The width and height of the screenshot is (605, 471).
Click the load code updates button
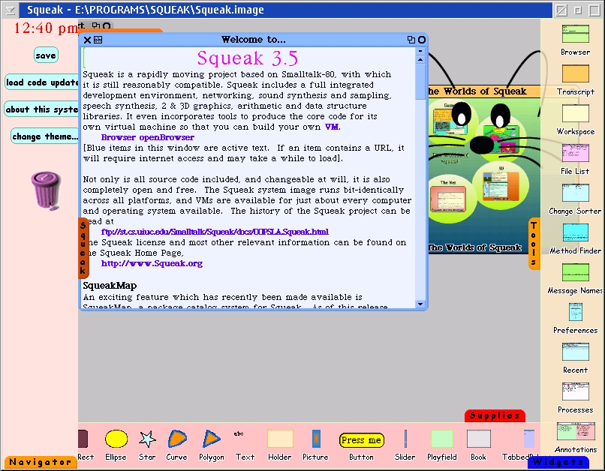42,82
